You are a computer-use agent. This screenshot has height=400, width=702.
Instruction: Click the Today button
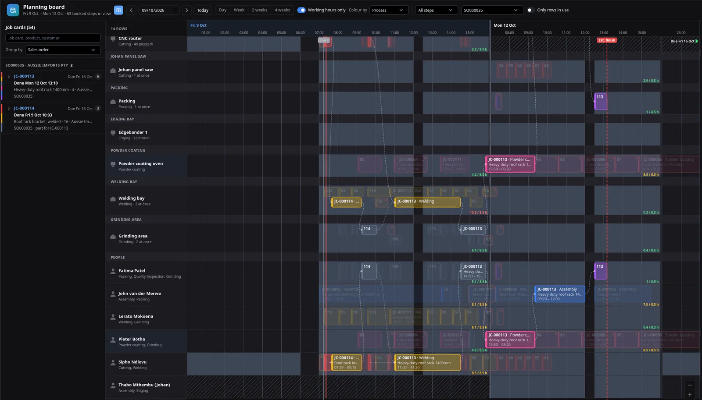[x=203, y=10]
